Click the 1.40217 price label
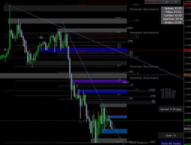Screen dimensions: 191x145 (152, 90)
